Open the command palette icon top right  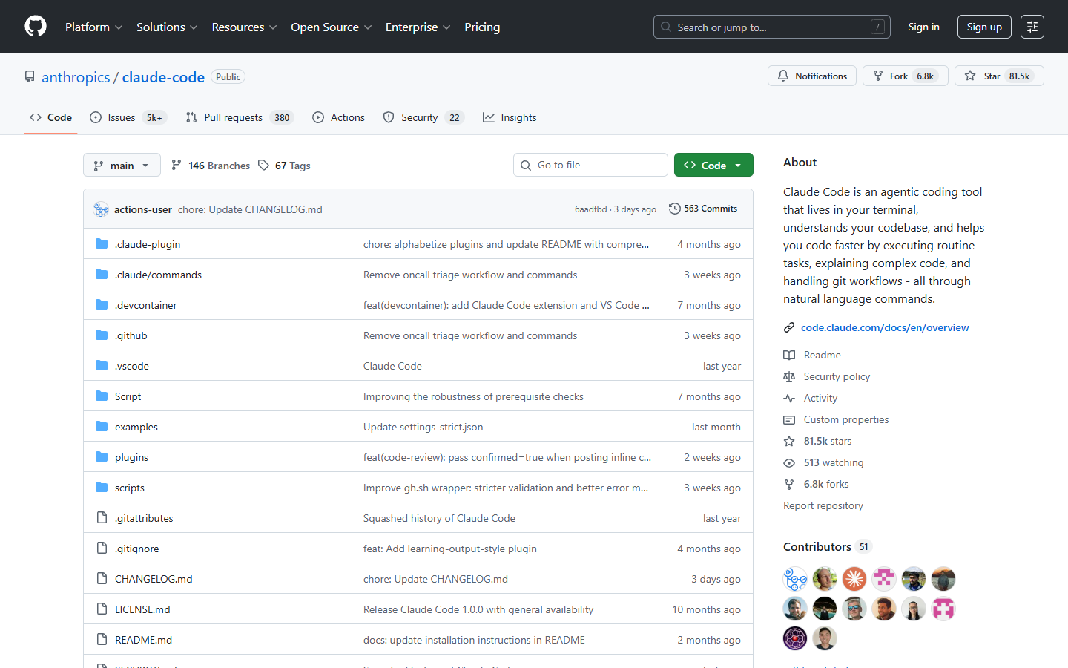click(1032, 26)
